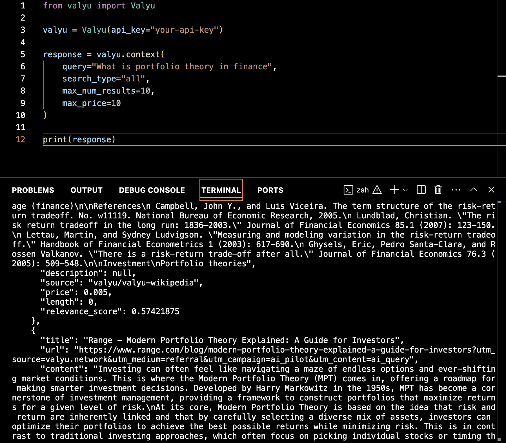Open the DEBUG CONSOLE tab
Image resolution: width=506 pixels, height=443 pixels.
click(152, 190)
